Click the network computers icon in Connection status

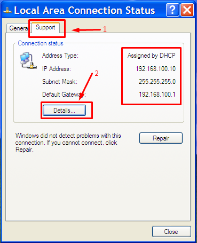(28, 60)
